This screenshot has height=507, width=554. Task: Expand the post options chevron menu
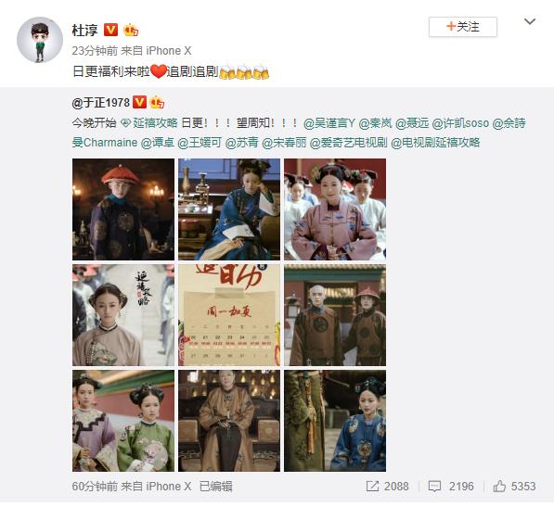(x=530, y=21)
